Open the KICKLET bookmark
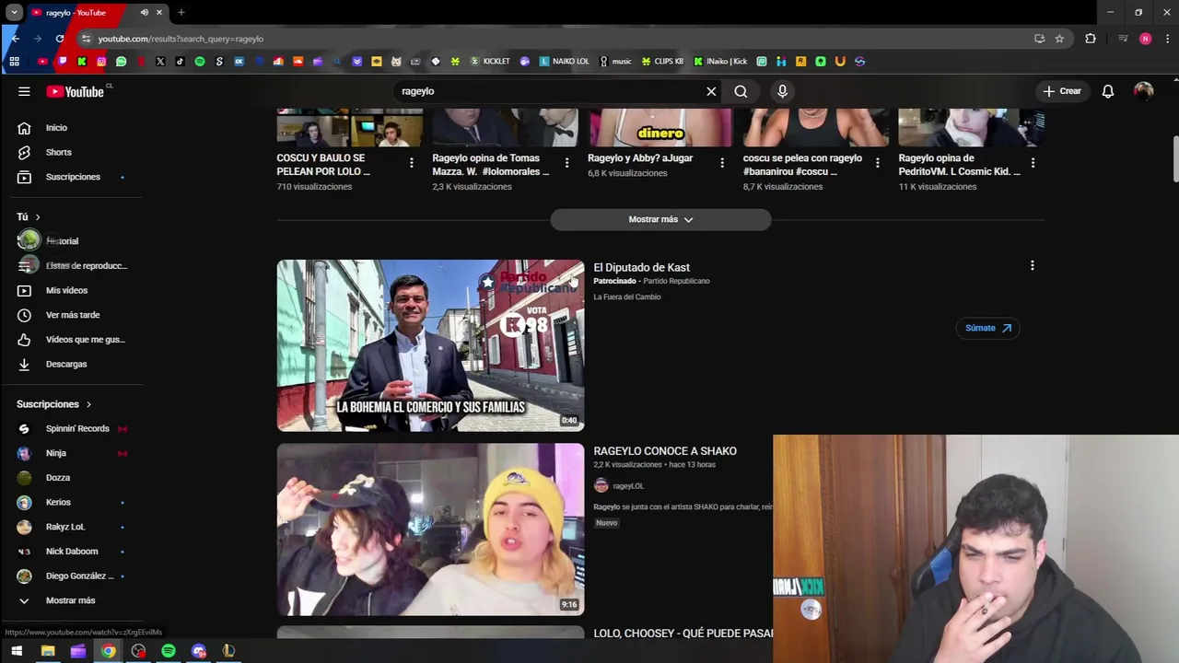Viewport: 1179px width, 663px height. [490, 62]
